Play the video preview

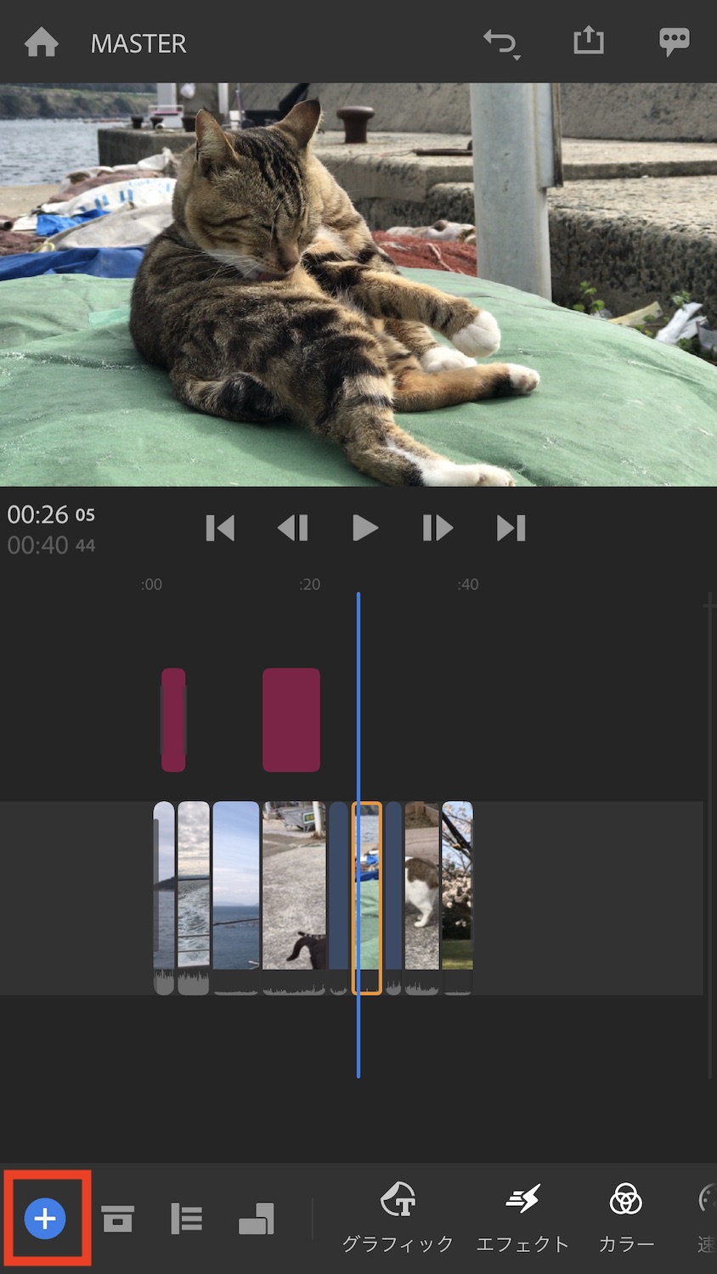[364, 528]
